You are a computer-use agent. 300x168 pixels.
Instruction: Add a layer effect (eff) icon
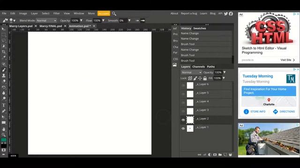tap(204, 154)
